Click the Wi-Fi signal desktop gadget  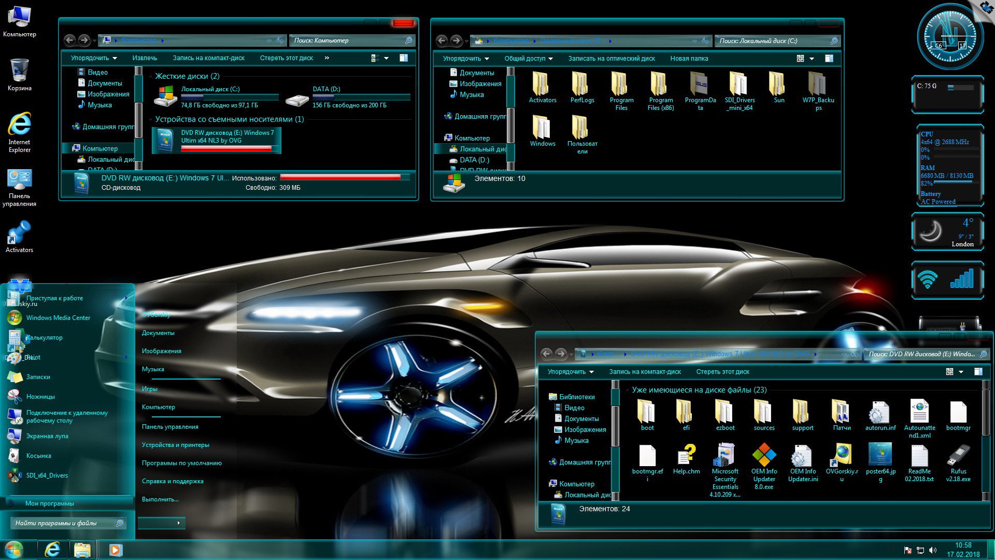[947, 280]
